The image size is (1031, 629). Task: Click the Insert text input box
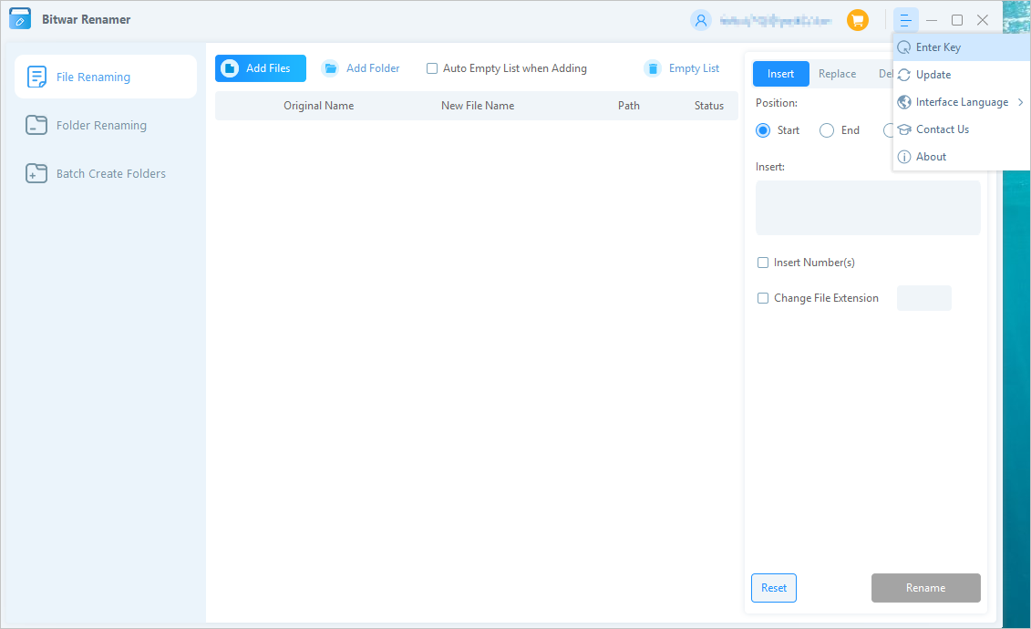(x=868, y=208)
